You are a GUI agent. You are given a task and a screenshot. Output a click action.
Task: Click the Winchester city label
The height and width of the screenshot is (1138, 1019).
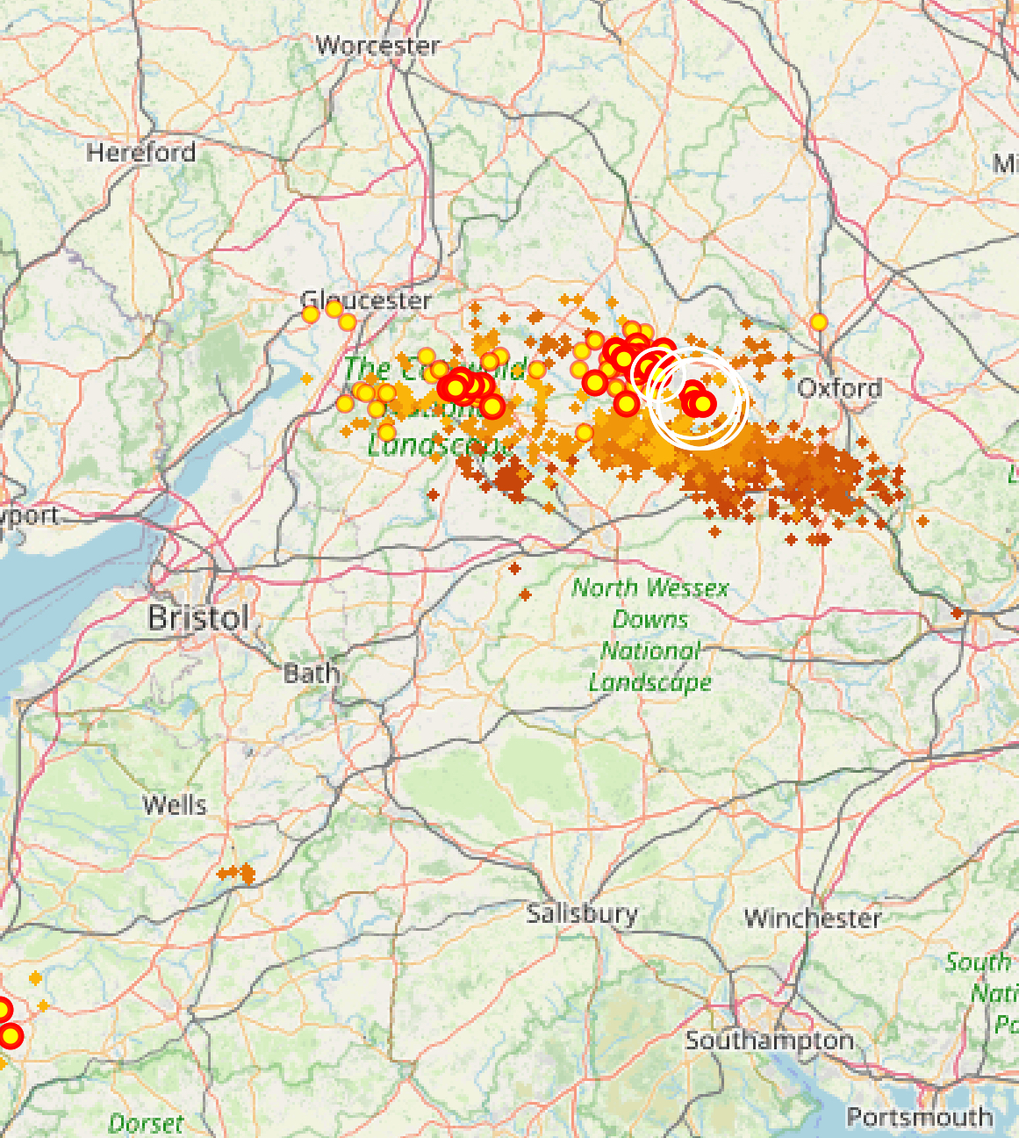[813, 919]
